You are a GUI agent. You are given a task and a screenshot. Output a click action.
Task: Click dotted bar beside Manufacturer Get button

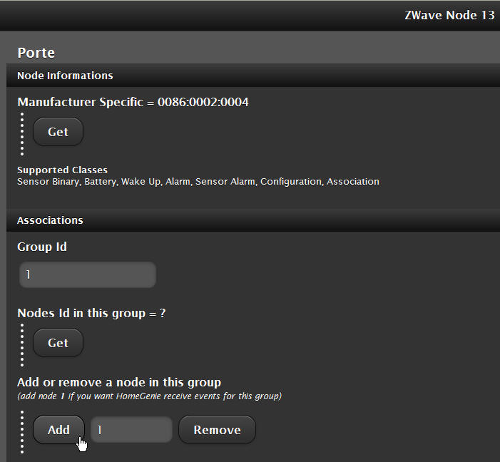pos(22,134)
